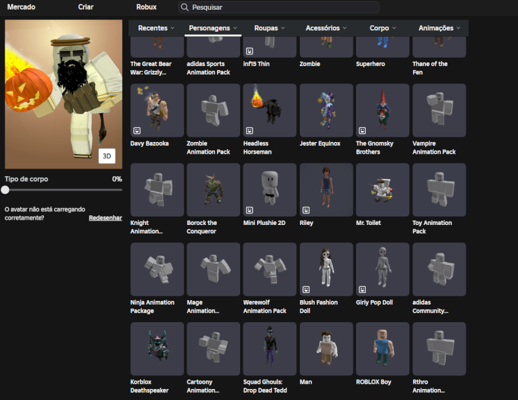Choose the ROBLOX Boy character

[x=382, y=349]
